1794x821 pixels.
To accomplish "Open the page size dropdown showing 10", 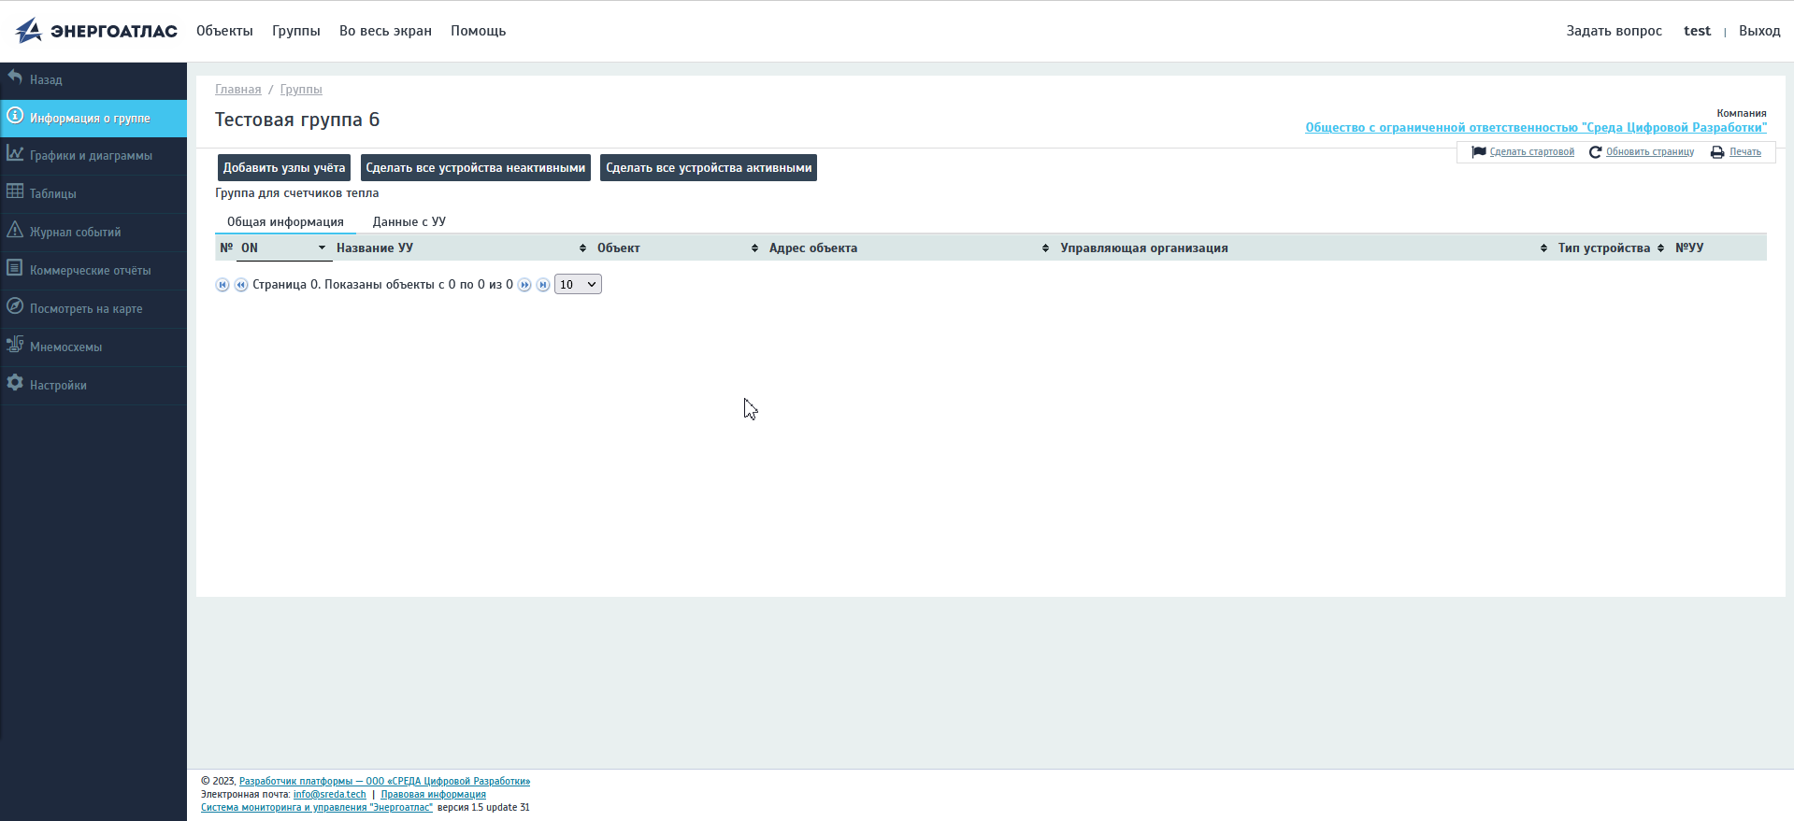I will pyautogui.click(x=578, y=285).
